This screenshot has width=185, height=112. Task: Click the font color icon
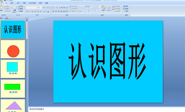click(48, 11)
